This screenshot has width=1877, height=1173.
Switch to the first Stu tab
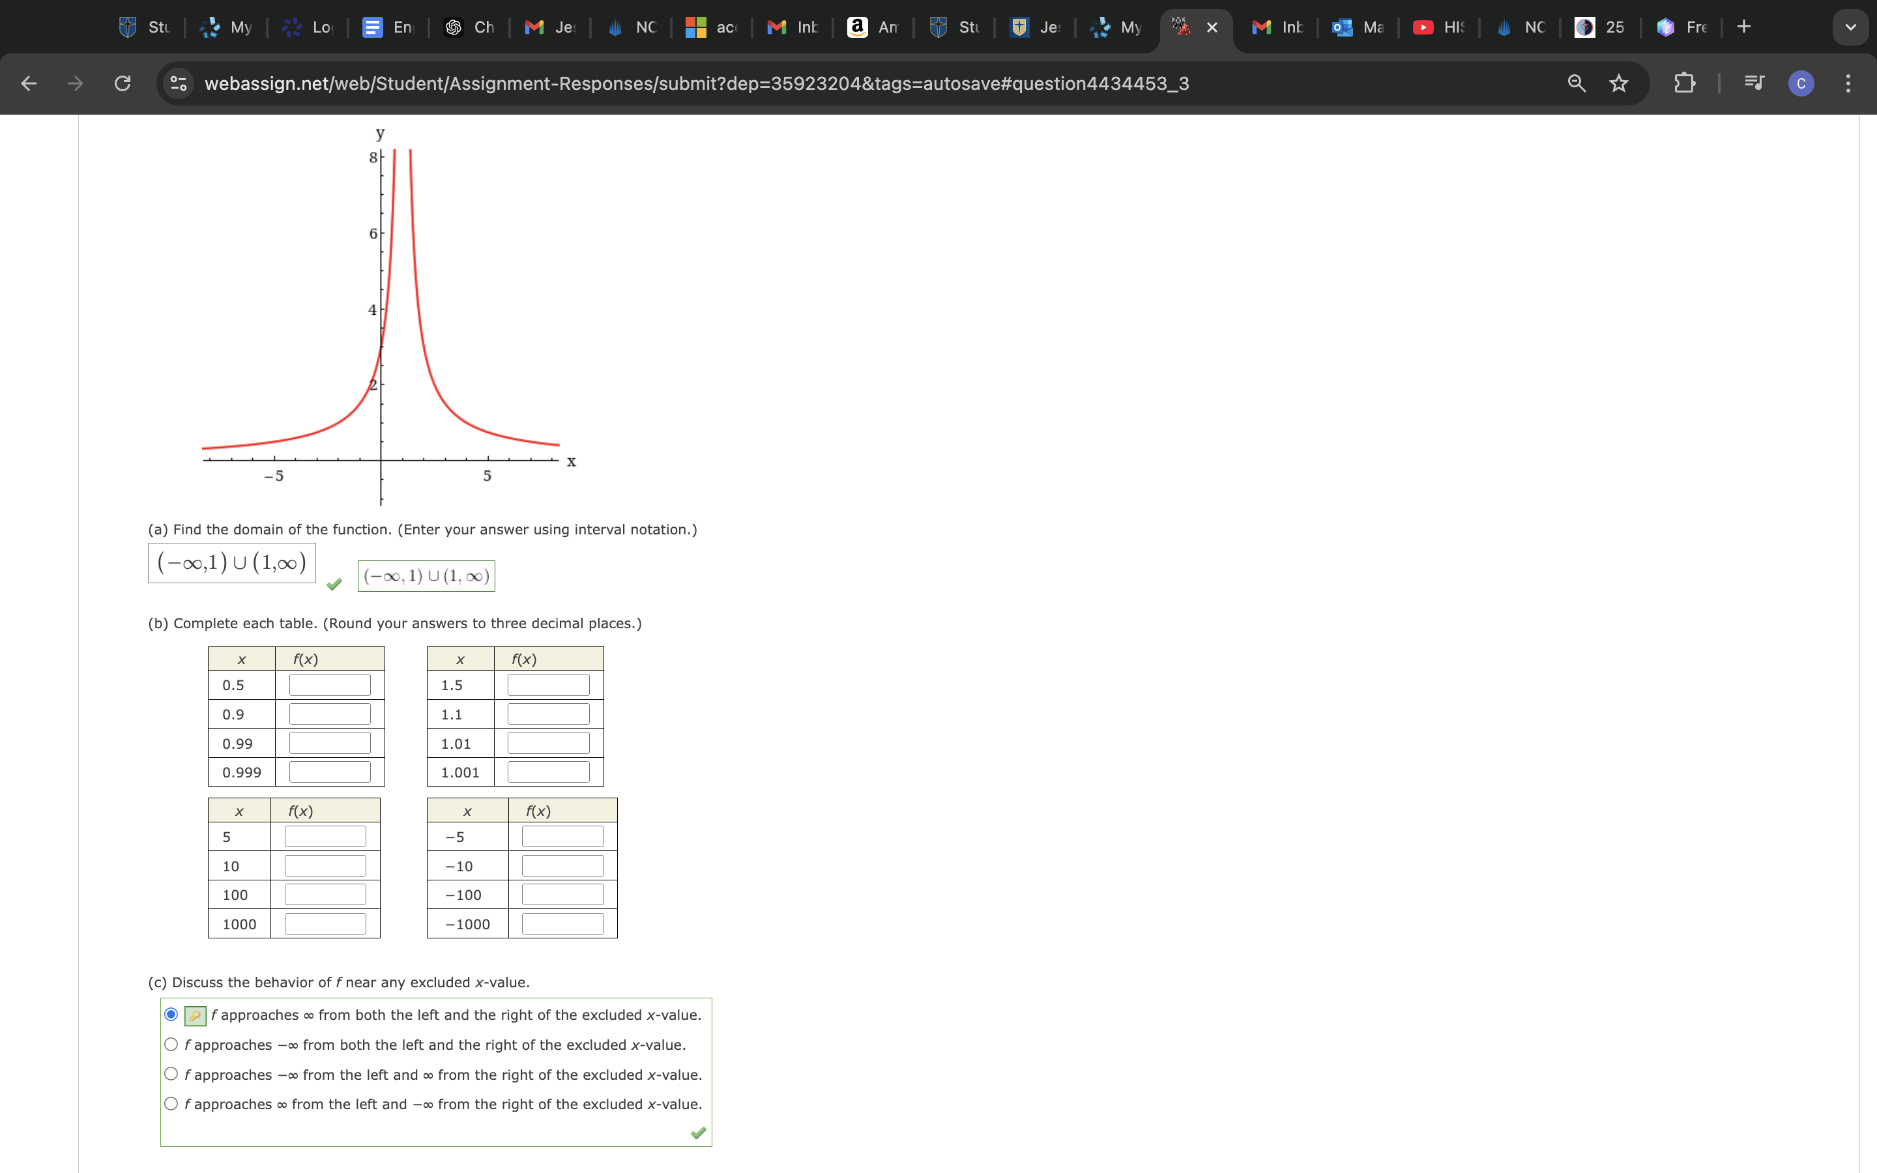[x=145, y=27]
